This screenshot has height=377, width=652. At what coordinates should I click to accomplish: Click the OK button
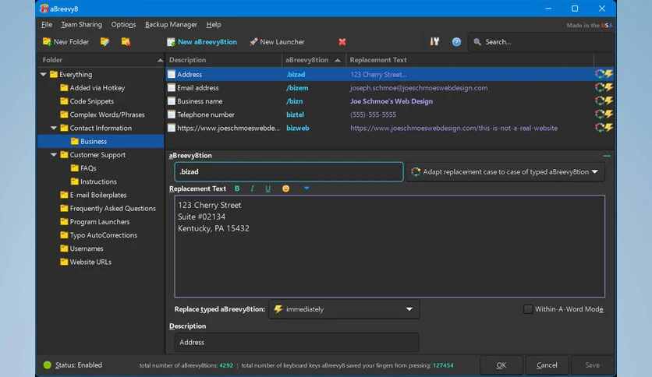(501, 365)
